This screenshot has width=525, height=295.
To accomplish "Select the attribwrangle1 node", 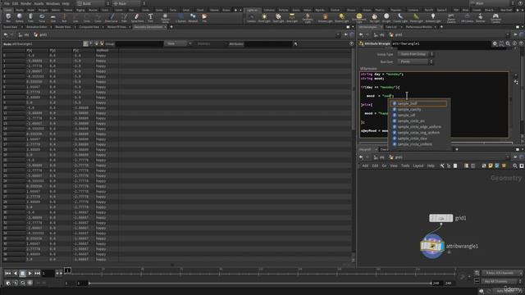I will pos(432,246).
